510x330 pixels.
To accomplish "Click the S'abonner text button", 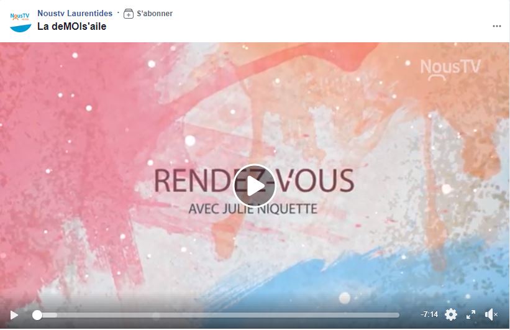I will [155, 14].
